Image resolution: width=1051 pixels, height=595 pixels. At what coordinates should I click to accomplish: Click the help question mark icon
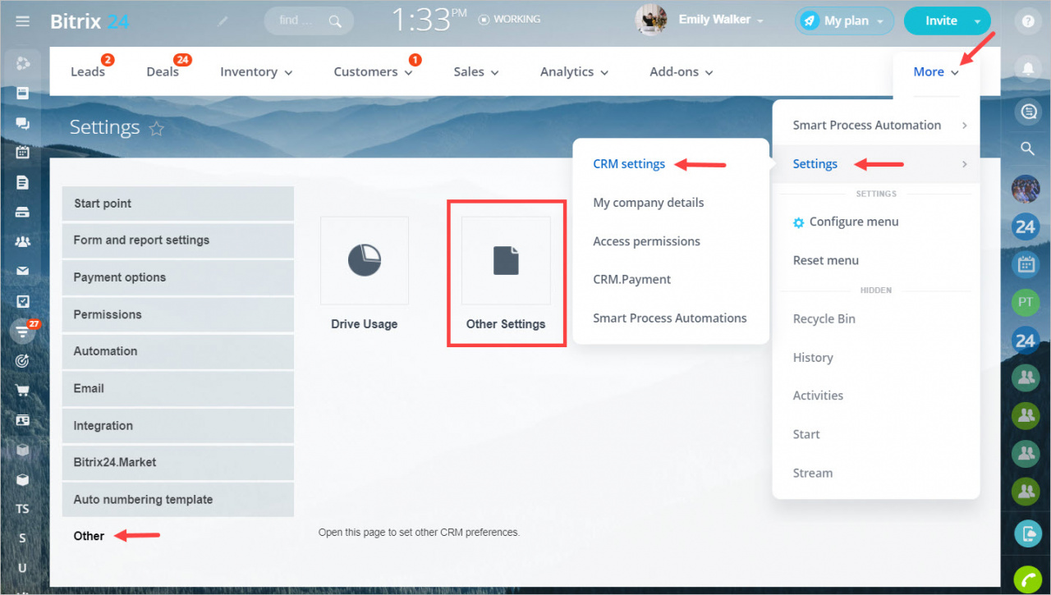point(1028,22)
